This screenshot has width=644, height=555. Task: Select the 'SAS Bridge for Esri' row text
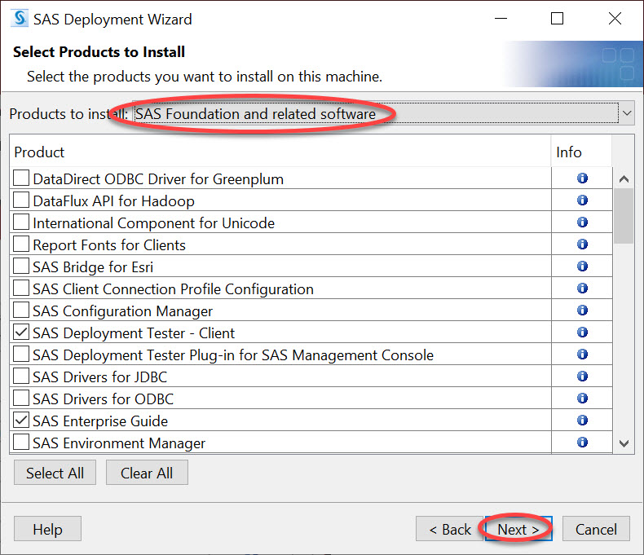pyautogui.click(x=93, y=267)
